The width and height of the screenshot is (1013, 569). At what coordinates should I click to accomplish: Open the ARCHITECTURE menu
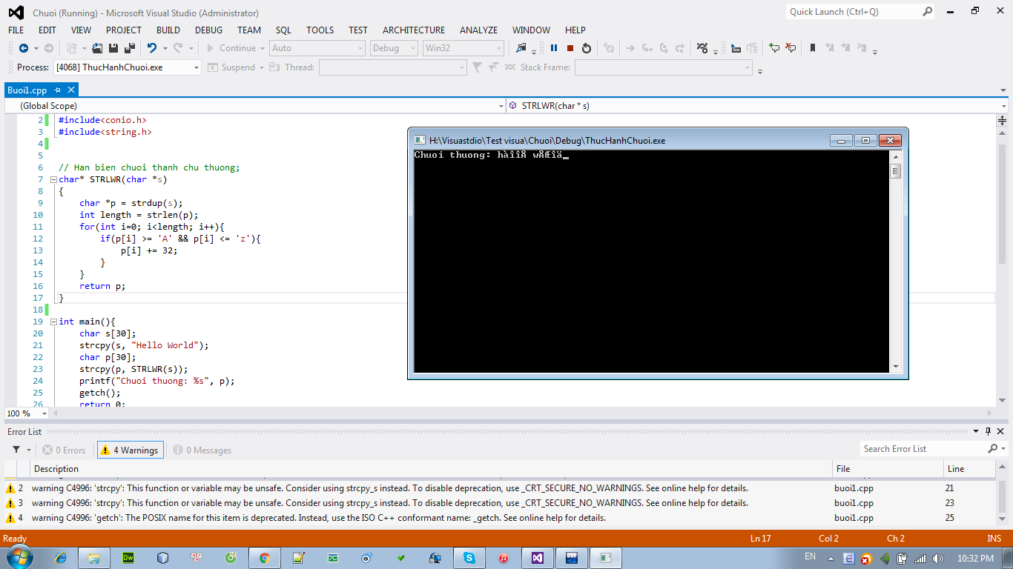[413, 30]
